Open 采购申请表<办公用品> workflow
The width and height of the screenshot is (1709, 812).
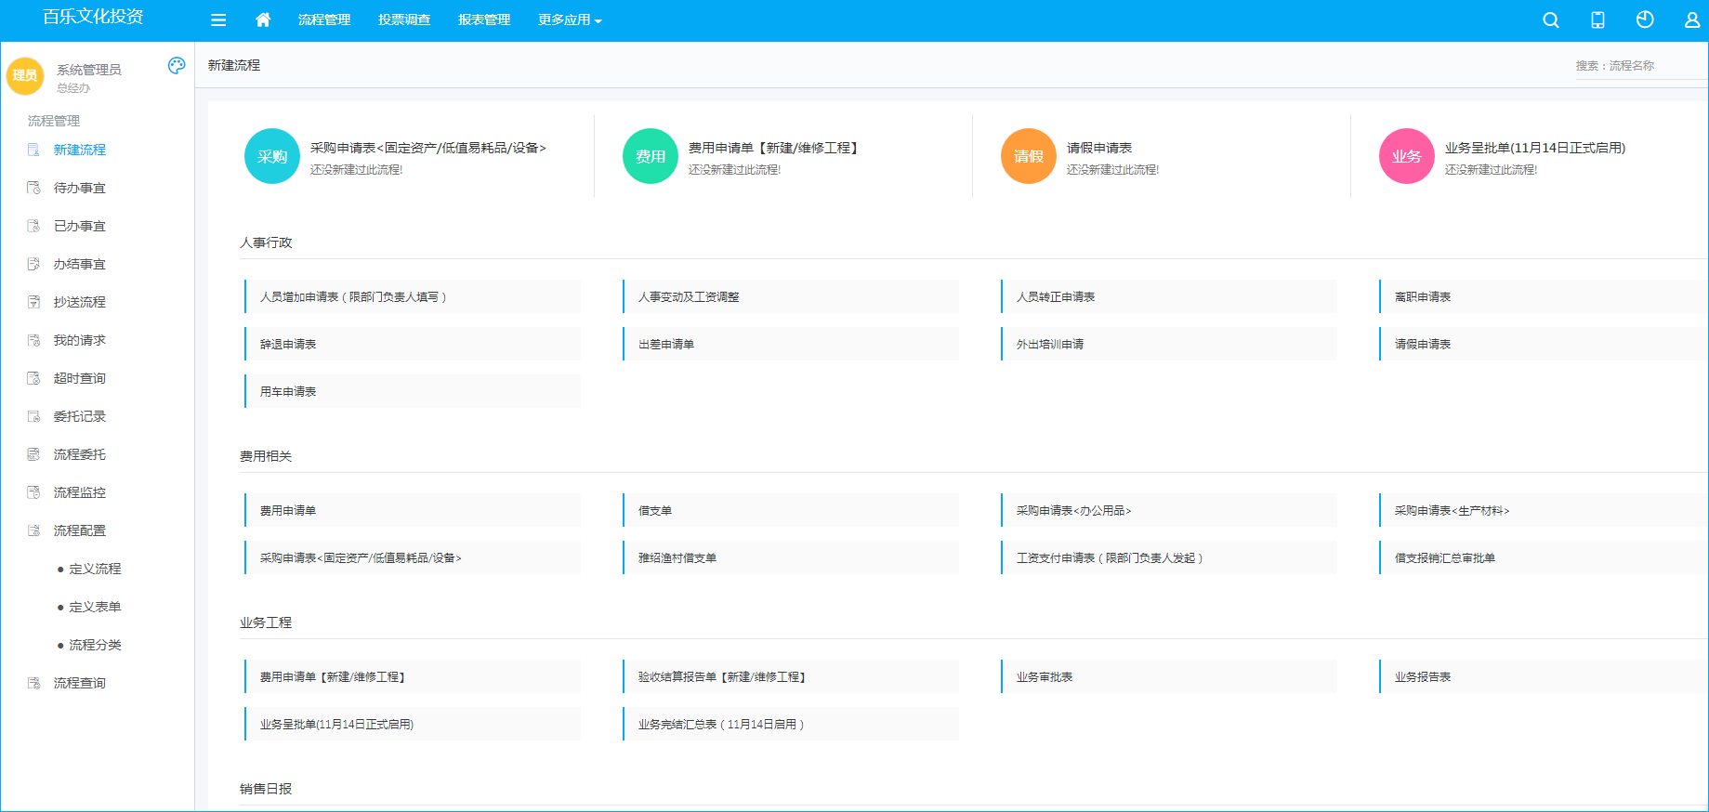coord(1169,510)
